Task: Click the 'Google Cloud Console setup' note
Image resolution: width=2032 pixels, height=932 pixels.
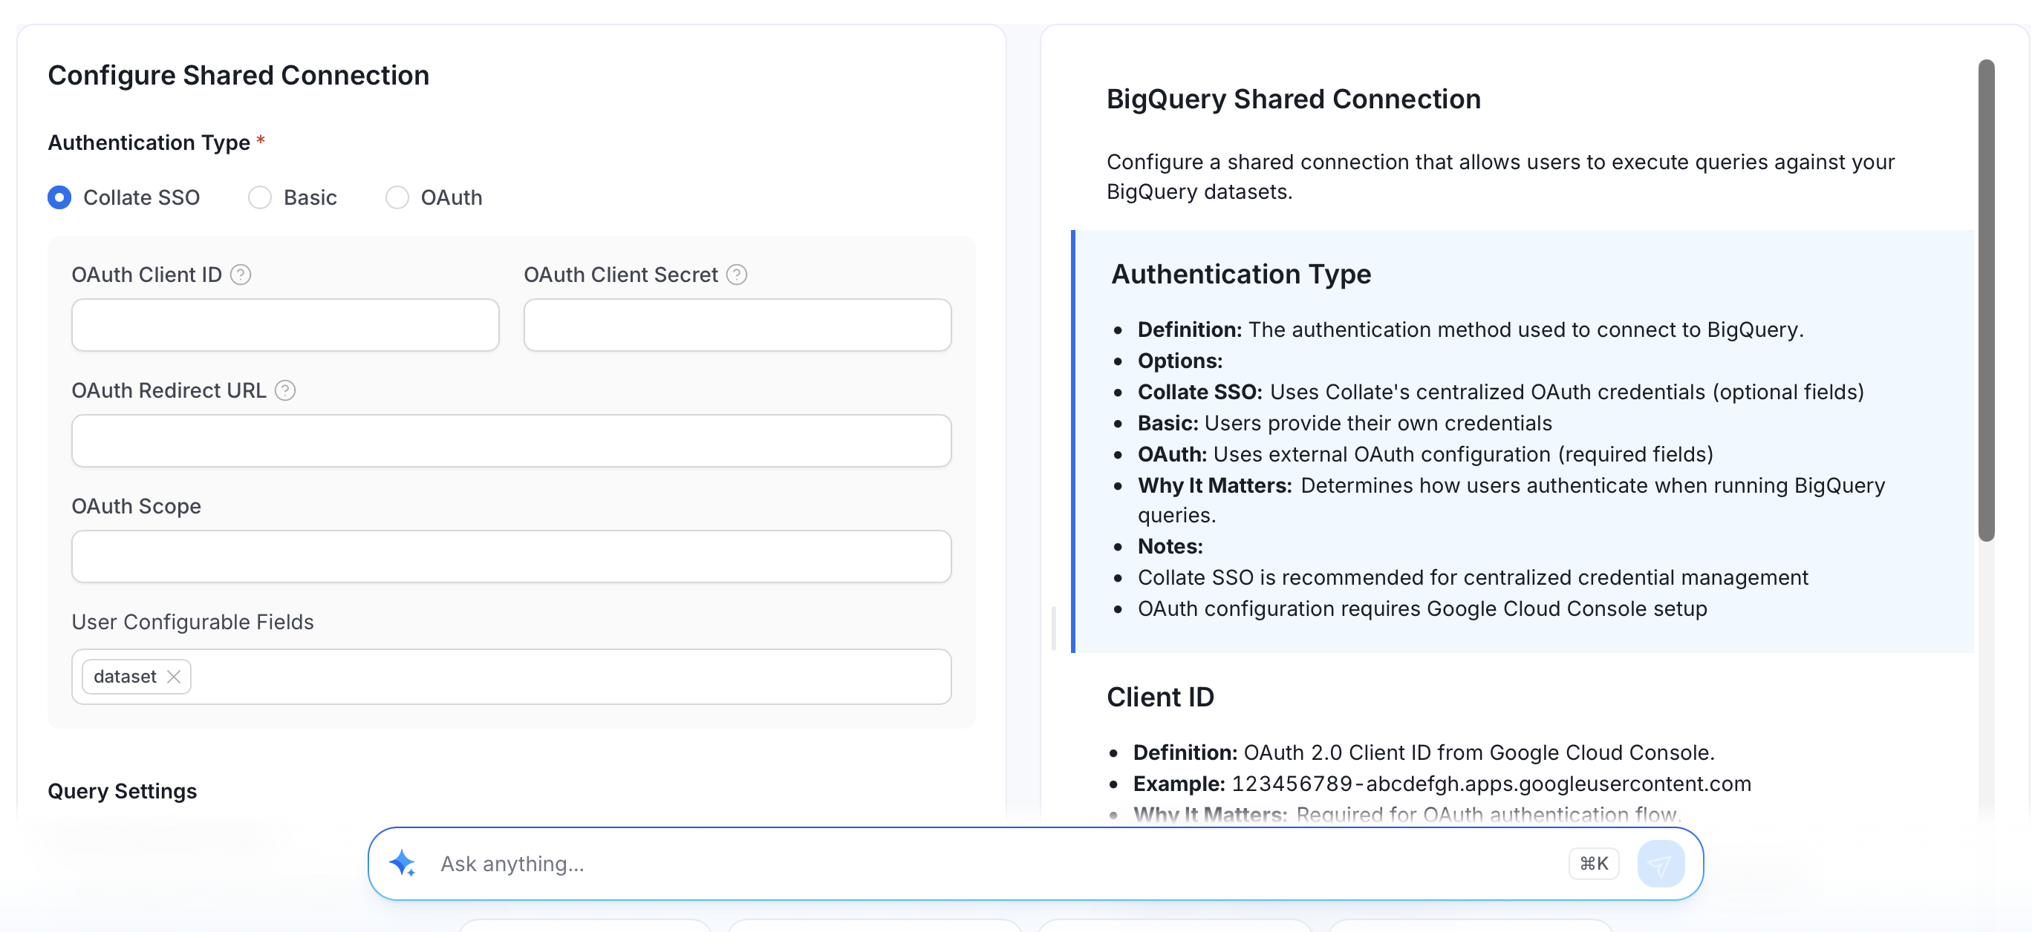Action: pyautogui.click(x=1422, y=609)
